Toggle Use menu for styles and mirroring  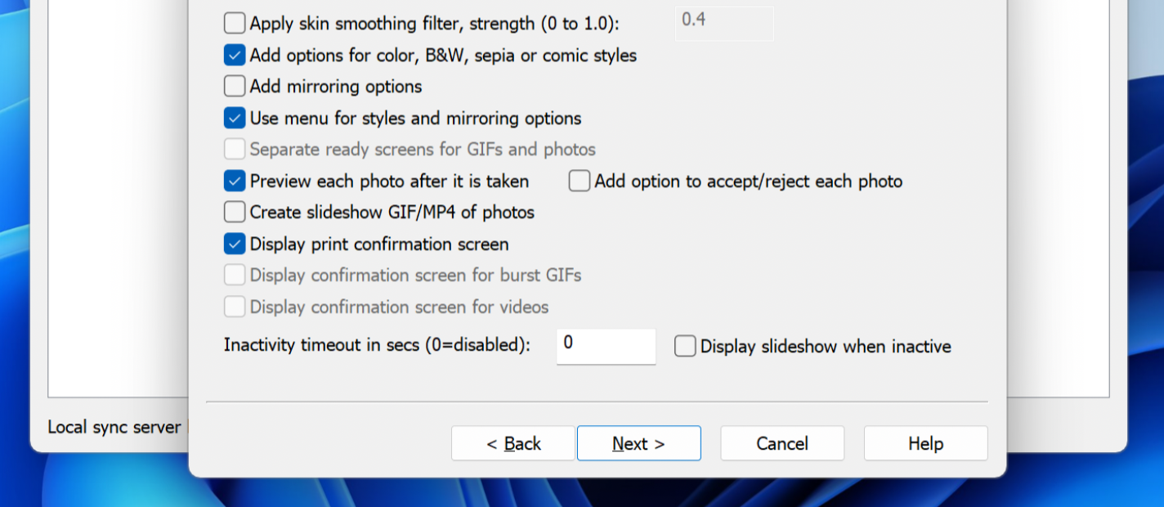[x=235, y=119]
